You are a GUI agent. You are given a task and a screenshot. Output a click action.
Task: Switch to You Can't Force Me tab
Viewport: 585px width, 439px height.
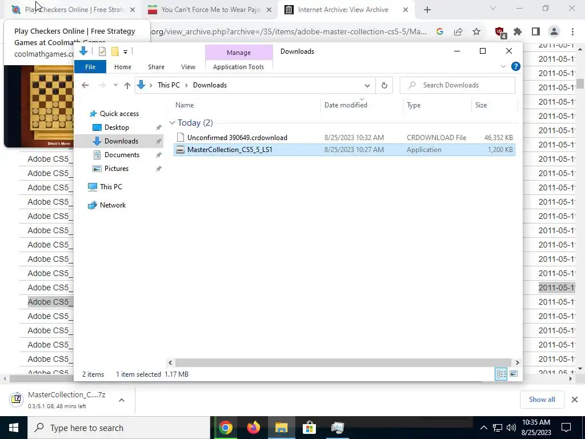pyautogui.click(x=209, y=10)
